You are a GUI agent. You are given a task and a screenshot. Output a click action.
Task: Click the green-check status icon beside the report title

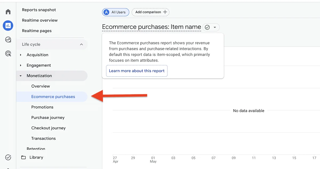click(x=207, y=27)
